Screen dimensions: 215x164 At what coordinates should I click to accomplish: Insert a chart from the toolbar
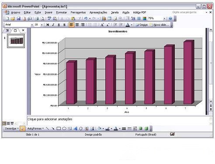(x=104, y=18)
